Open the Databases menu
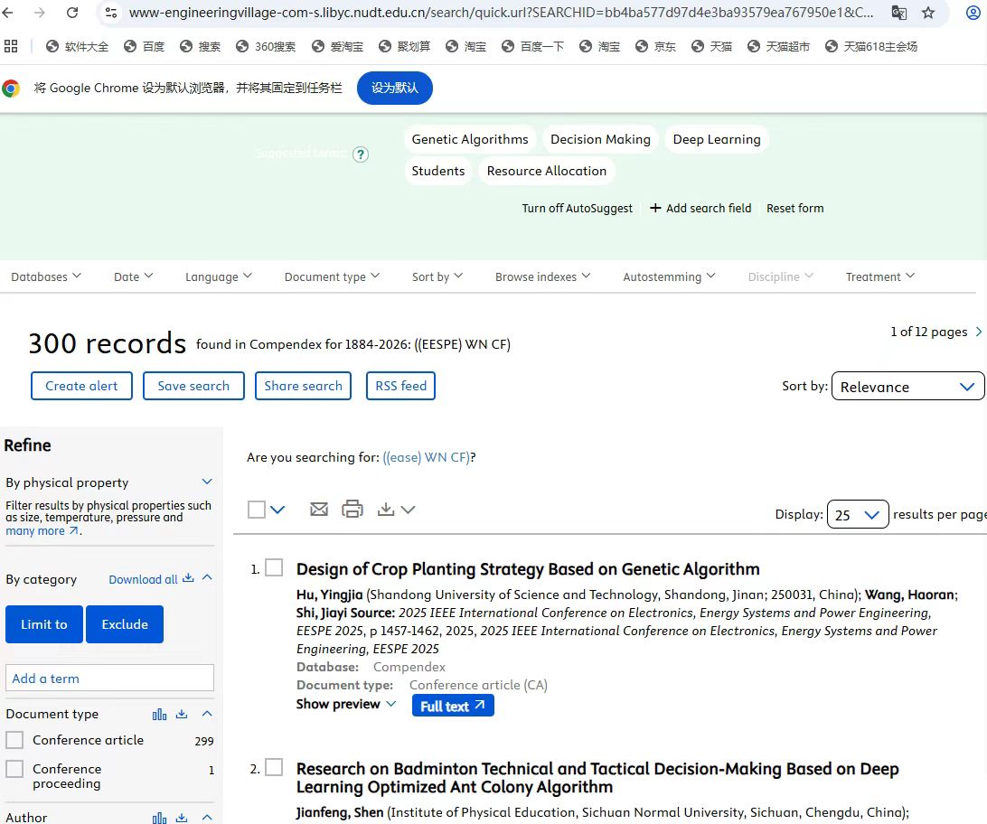This screenshot has width=987, height=824. (46, 276)
